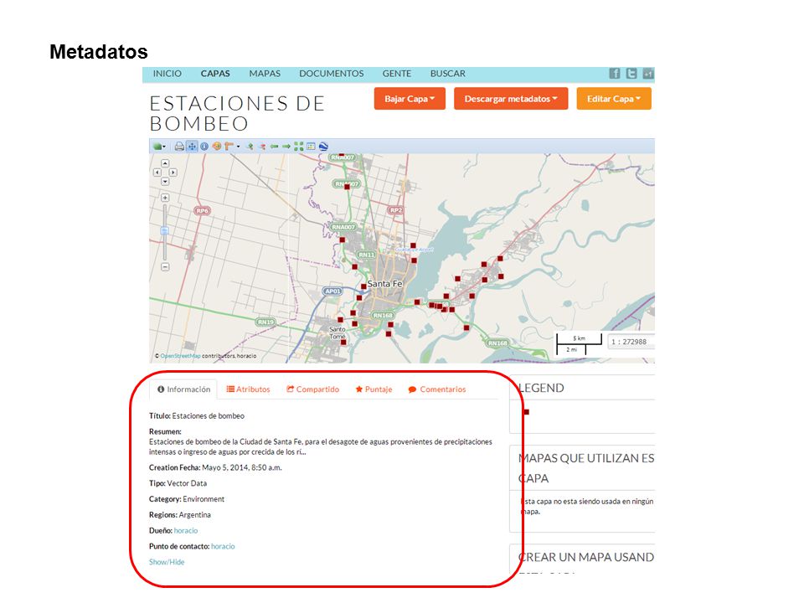Image resolution: width=804 pixels, height=603 pixels.
Task: Click the ESTACIONES DE BOMBEO page title
Action: coord(237,113)
